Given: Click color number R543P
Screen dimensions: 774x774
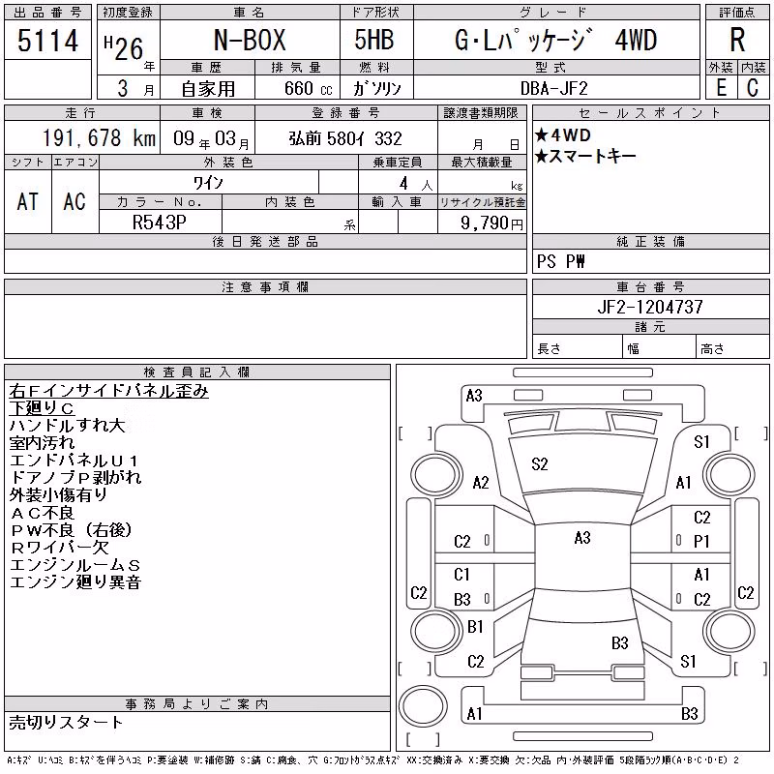Looking at the screenshot, I should (x=159, y=223).
